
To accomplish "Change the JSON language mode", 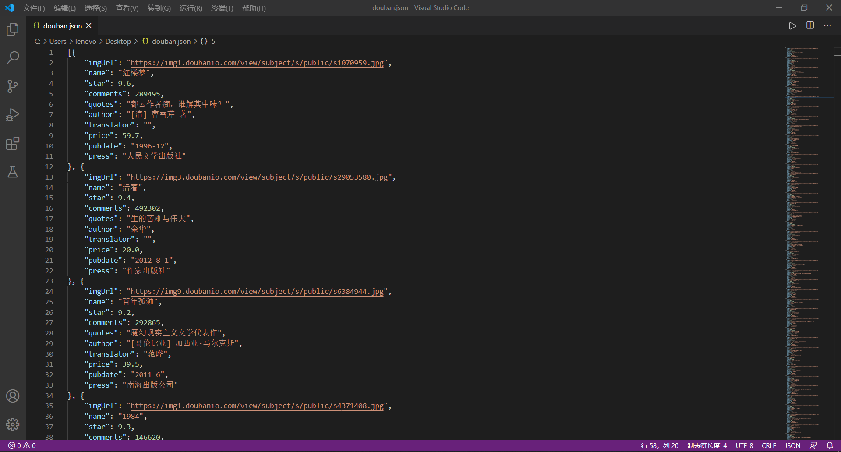I will click(x=792, y=445).
